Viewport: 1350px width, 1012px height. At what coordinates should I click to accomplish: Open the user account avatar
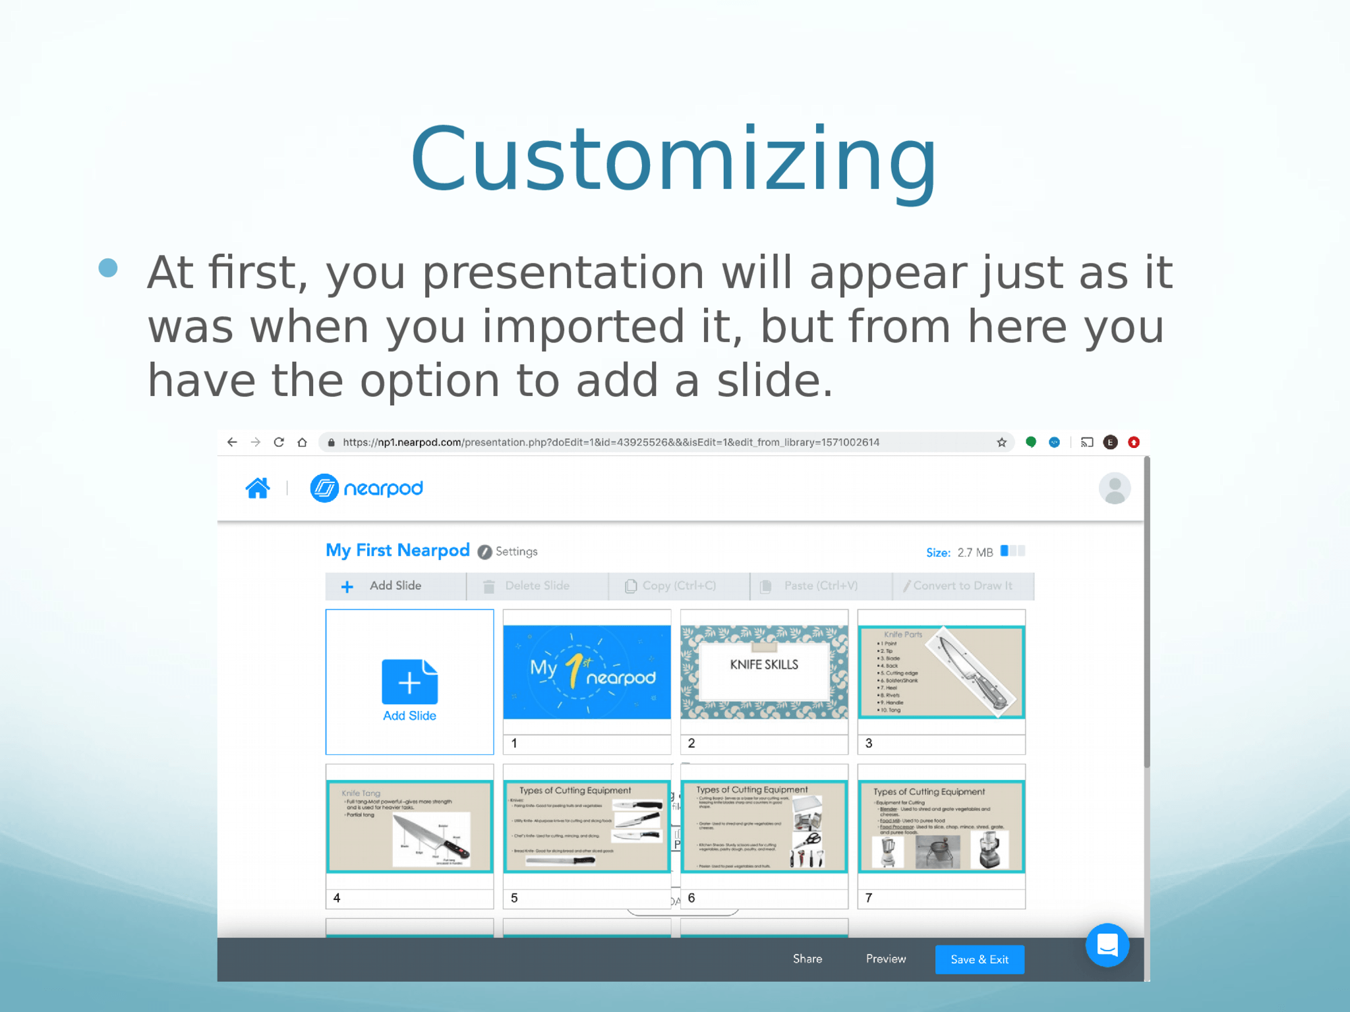[x=1115, y=488]
